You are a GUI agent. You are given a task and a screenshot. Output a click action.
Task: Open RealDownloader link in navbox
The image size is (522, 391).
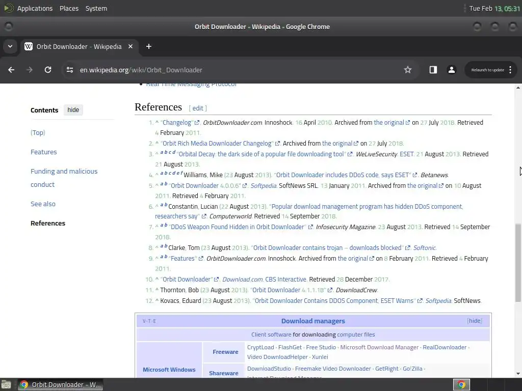445,347
